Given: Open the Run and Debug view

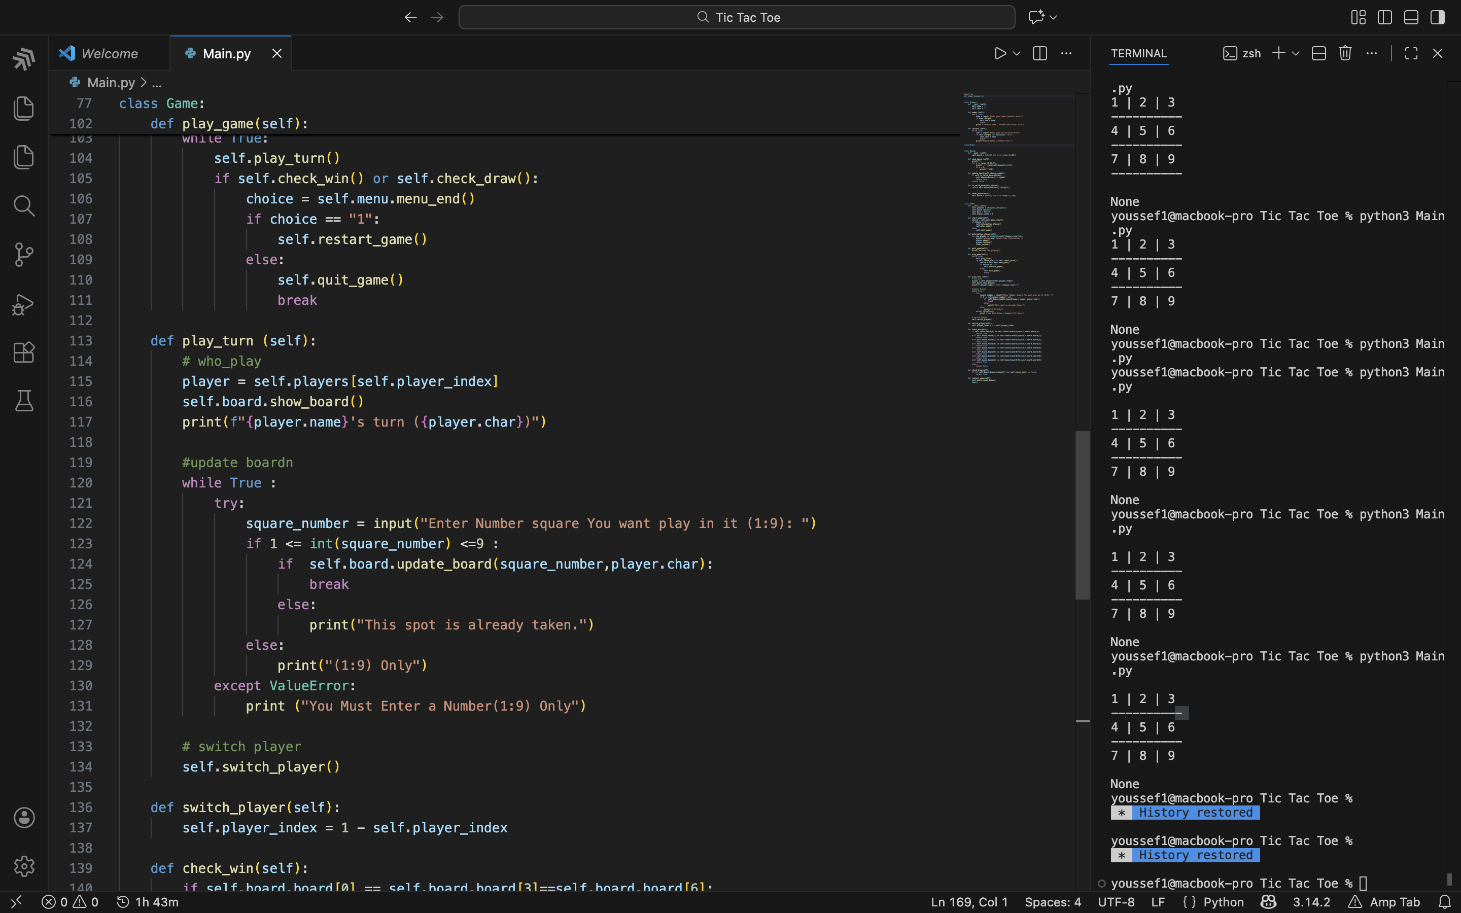Looking at the screenshot, I should point(23,304).
